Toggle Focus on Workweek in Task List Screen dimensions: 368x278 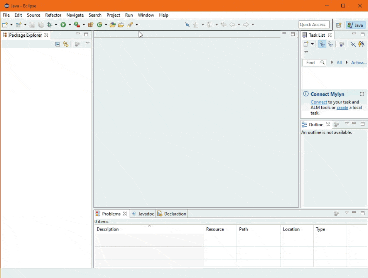click(342, 44)
